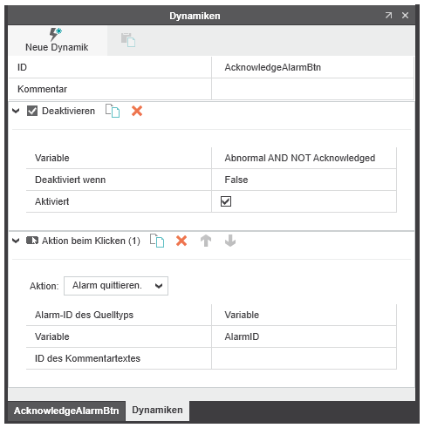Edit the Deaktiviert wenn False value
The image size is (424, 428).
point(304,180)
